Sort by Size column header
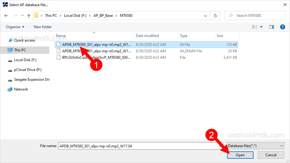The height and width of the screenshot is (163, 290). pos(227,35)
